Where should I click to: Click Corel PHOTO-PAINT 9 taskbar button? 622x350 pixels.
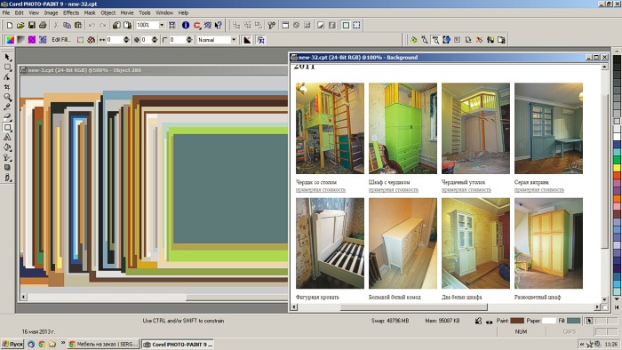coord(178,344)
